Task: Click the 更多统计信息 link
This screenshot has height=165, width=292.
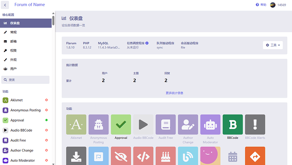Action: (x=174, y=93)
